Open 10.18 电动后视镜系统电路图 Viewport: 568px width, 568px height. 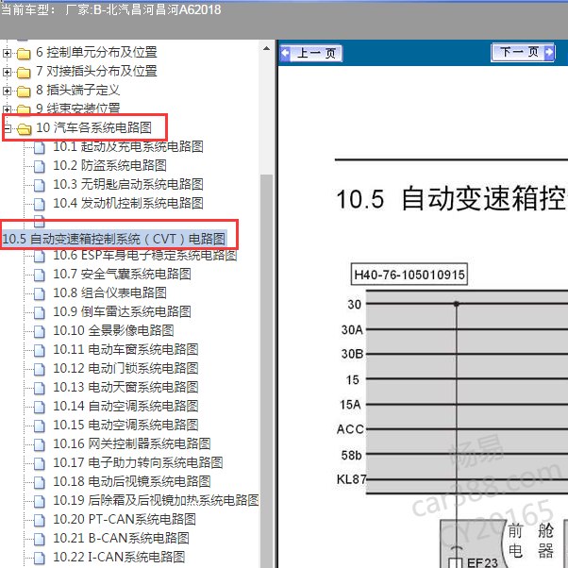point(132,481)
